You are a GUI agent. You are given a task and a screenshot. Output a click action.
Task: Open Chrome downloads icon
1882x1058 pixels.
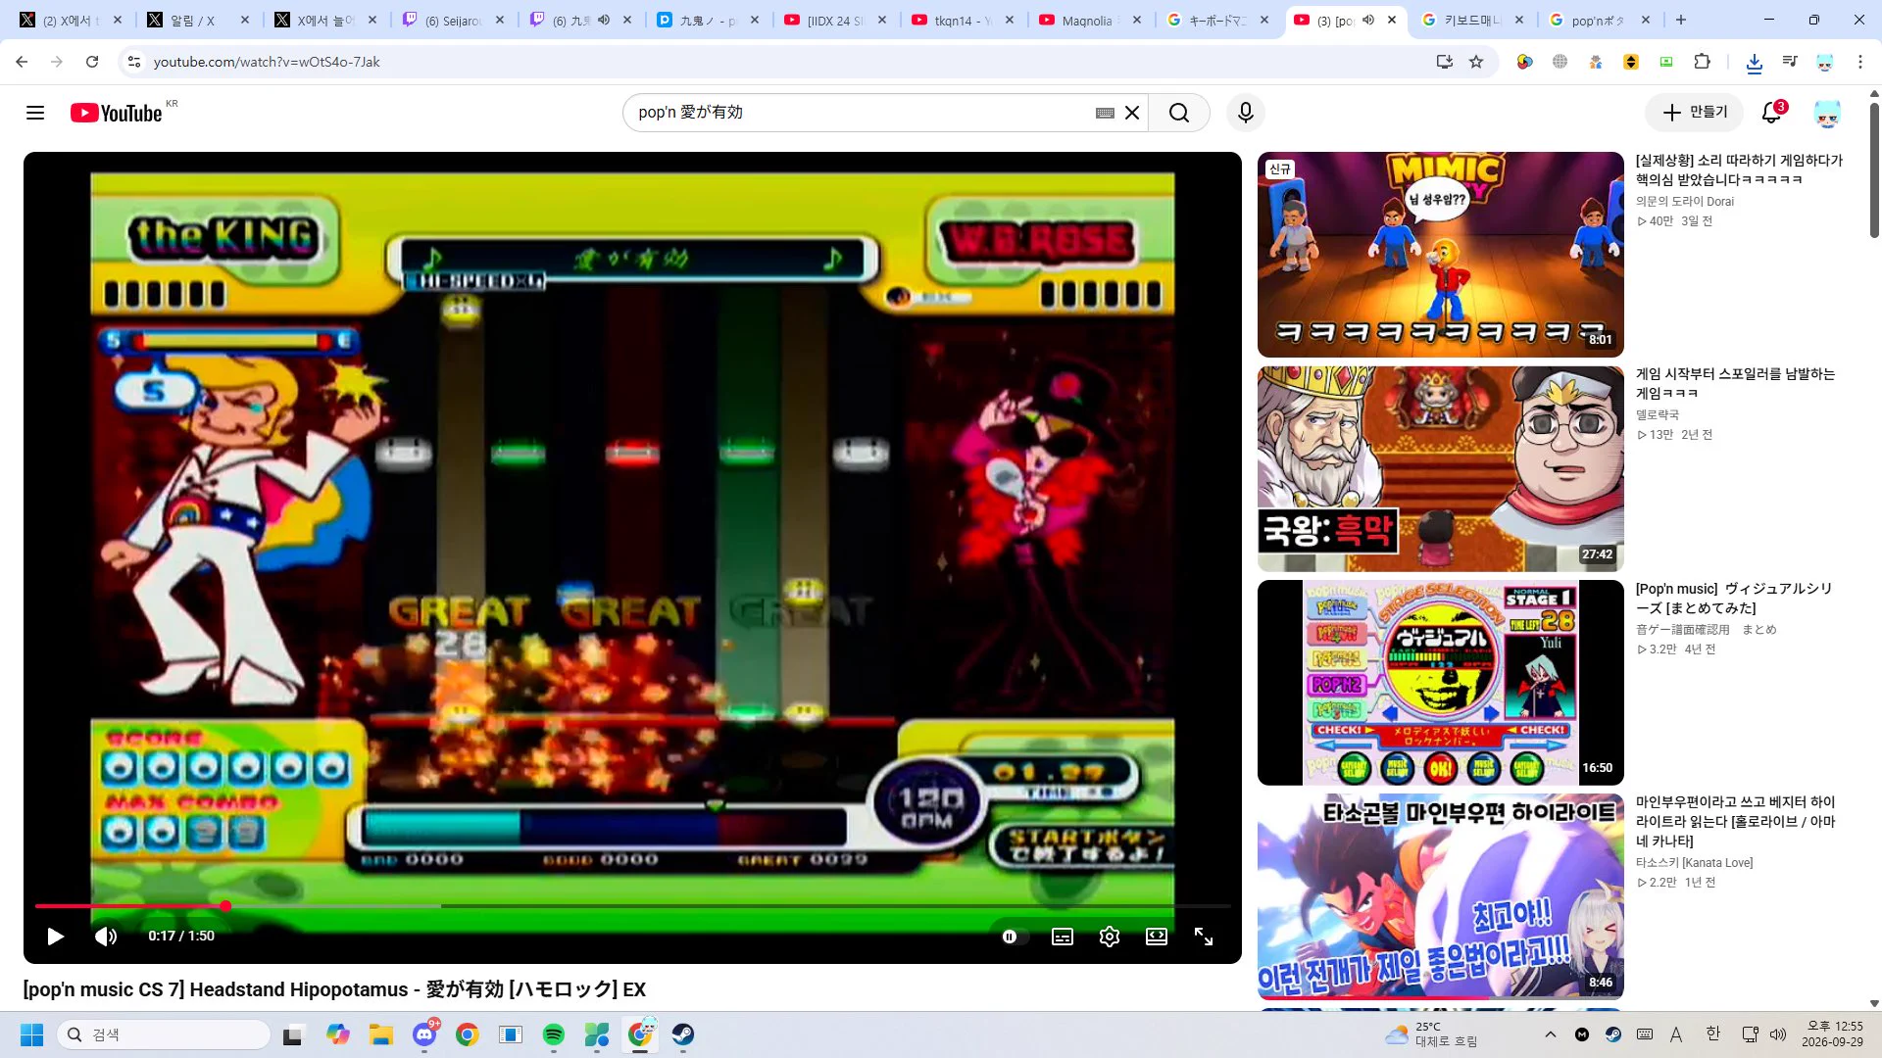pos(1755,62)
